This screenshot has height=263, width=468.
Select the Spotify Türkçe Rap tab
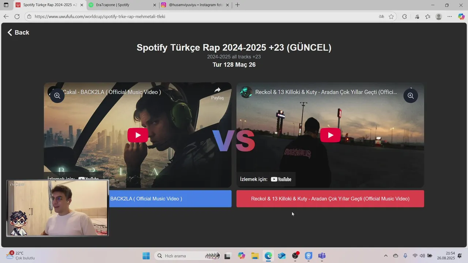pyautogui.click(x=50, y=5)
